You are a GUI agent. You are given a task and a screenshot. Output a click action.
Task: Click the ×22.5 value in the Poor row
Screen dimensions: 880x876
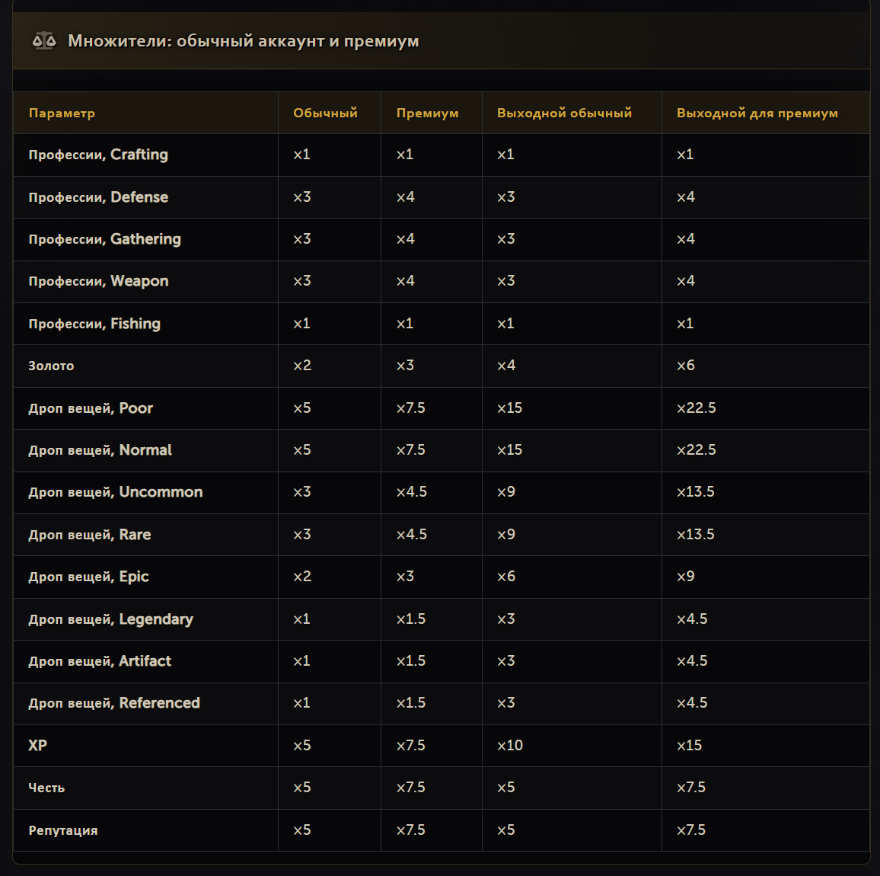pyautogui.click(x=696, y=408)
